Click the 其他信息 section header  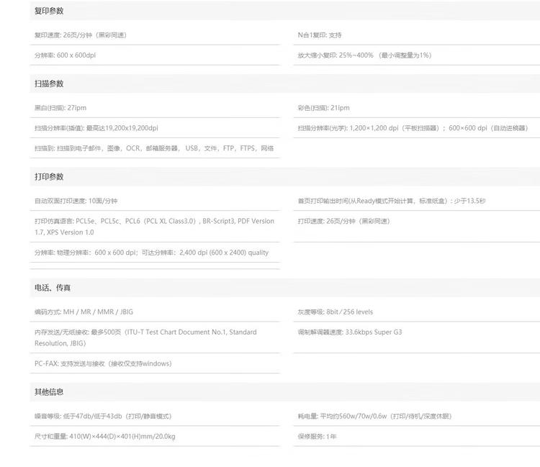click(49, 391)
